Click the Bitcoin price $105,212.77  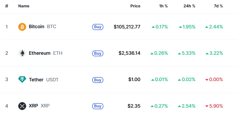(127, 27)
